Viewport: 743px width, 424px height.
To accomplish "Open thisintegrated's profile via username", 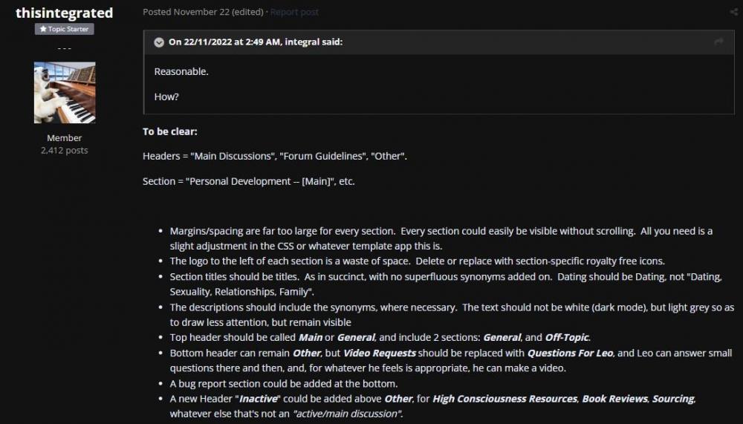I will [65, 13].
